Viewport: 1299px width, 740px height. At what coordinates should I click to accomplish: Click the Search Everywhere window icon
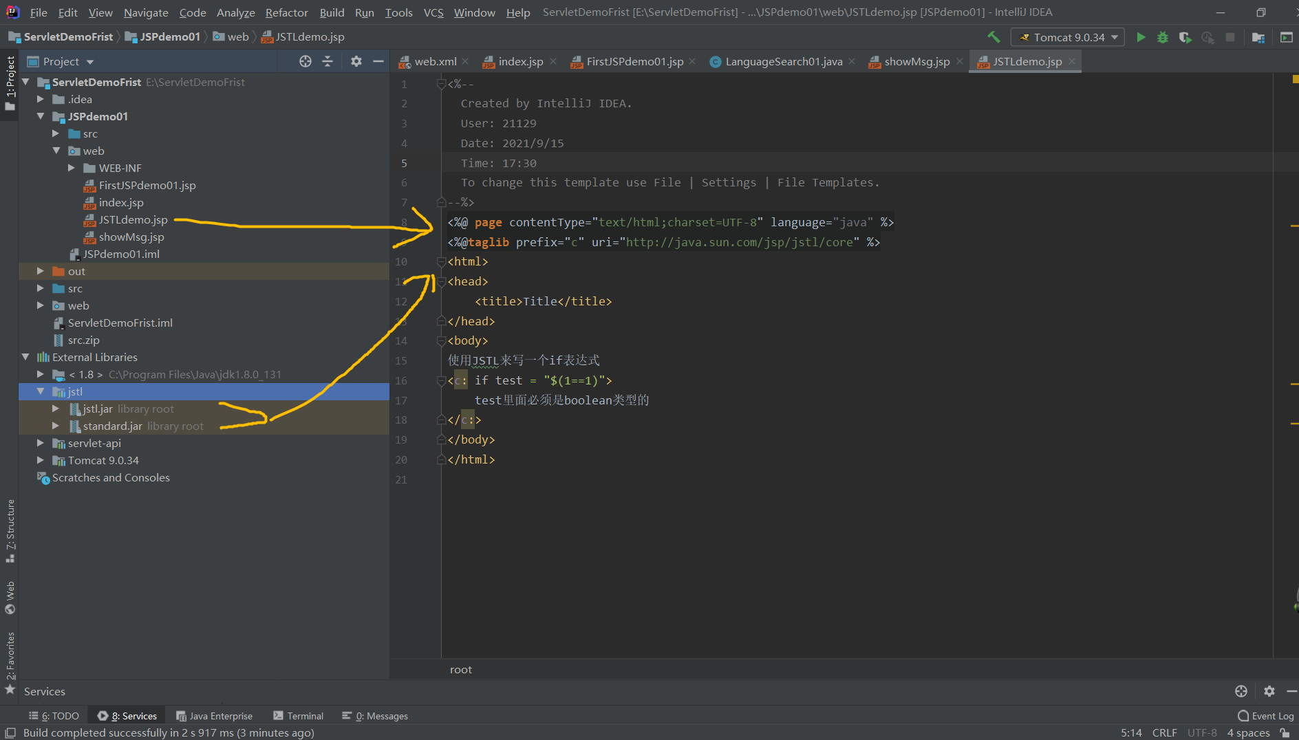point(1286,37)
